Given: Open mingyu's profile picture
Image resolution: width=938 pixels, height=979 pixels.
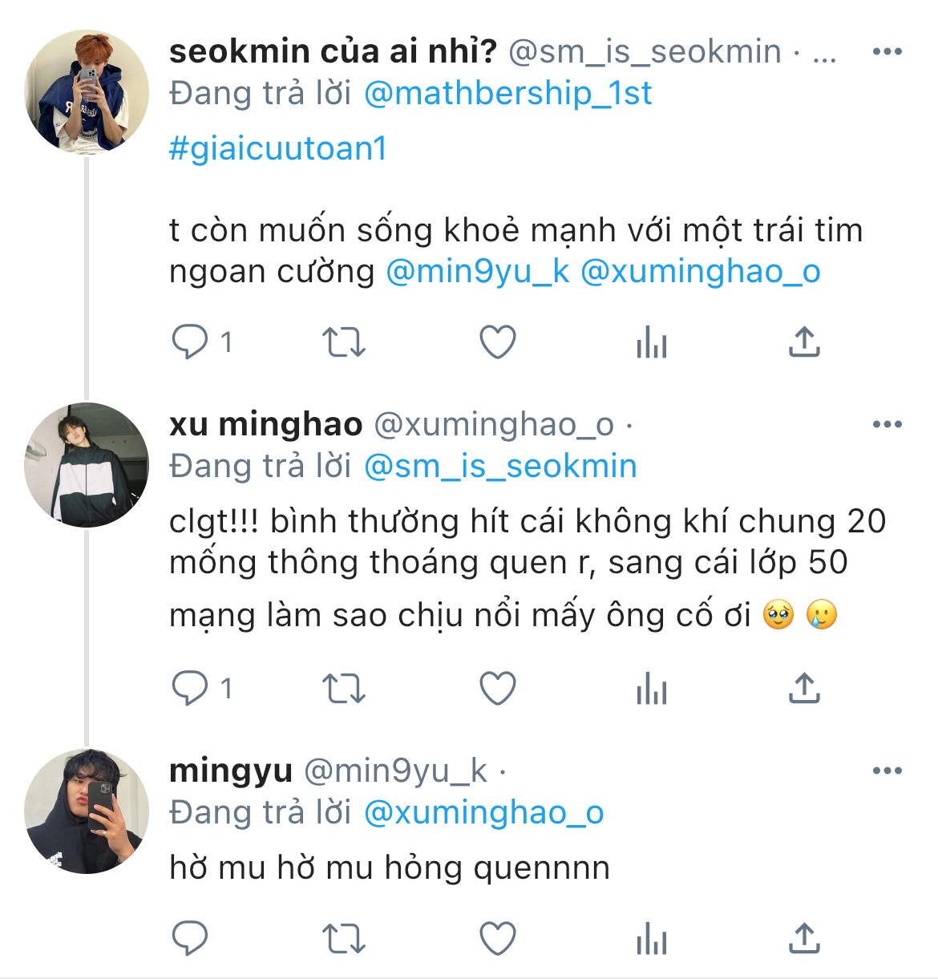Looking at the screenshot, I should point(87,811).
